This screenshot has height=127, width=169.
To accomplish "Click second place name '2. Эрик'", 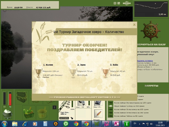I will [x=81, y=65].
